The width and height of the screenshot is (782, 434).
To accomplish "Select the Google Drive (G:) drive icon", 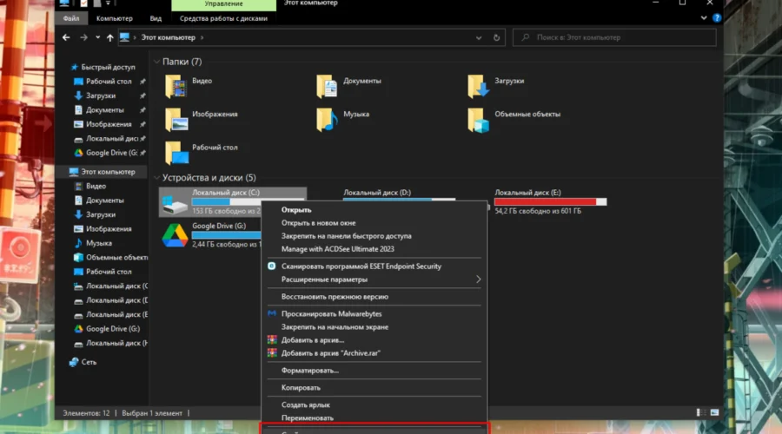I will [x=175, y=235].
